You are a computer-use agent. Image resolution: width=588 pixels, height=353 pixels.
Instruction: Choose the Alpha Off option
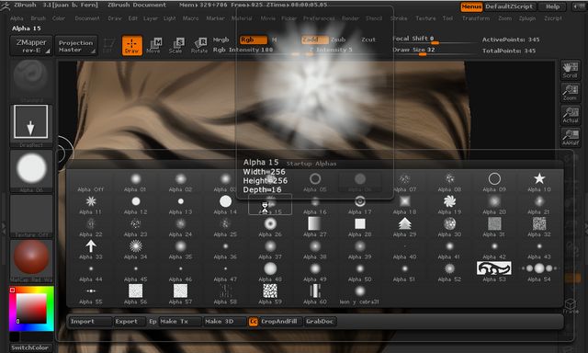pos(90,182)
